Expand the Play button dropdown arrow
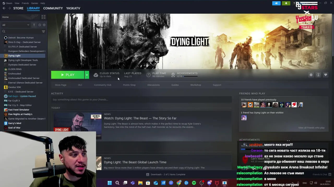334x187 pixels. point(87,75)
